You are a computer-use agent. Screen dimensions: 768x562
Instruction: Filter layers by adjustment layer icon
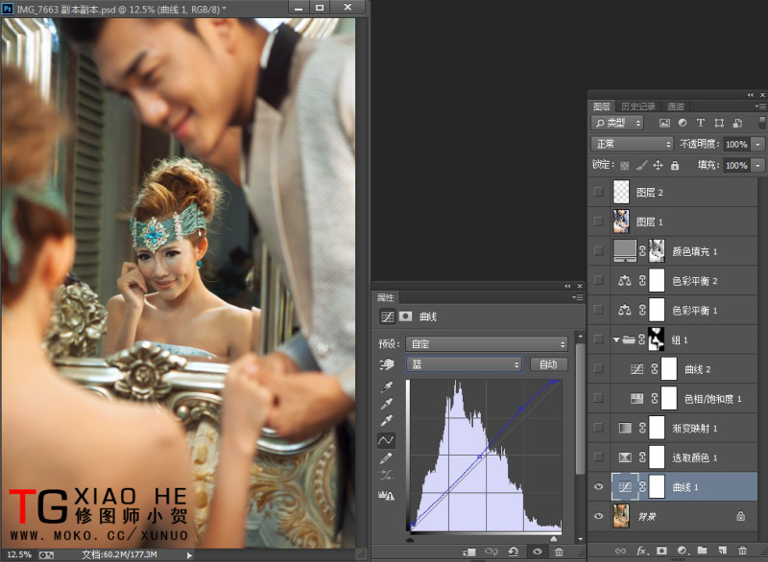tap(683, 123)
